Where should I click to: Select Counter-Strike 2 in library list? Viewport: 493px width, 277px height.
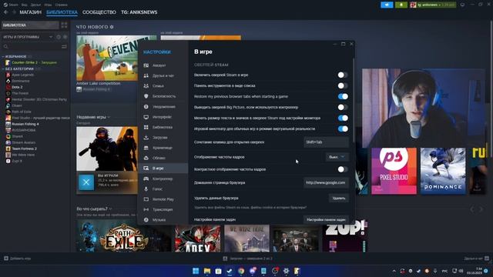coord(34,62)
